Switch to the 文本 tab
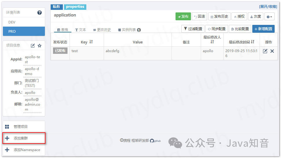 click(81, 30)
